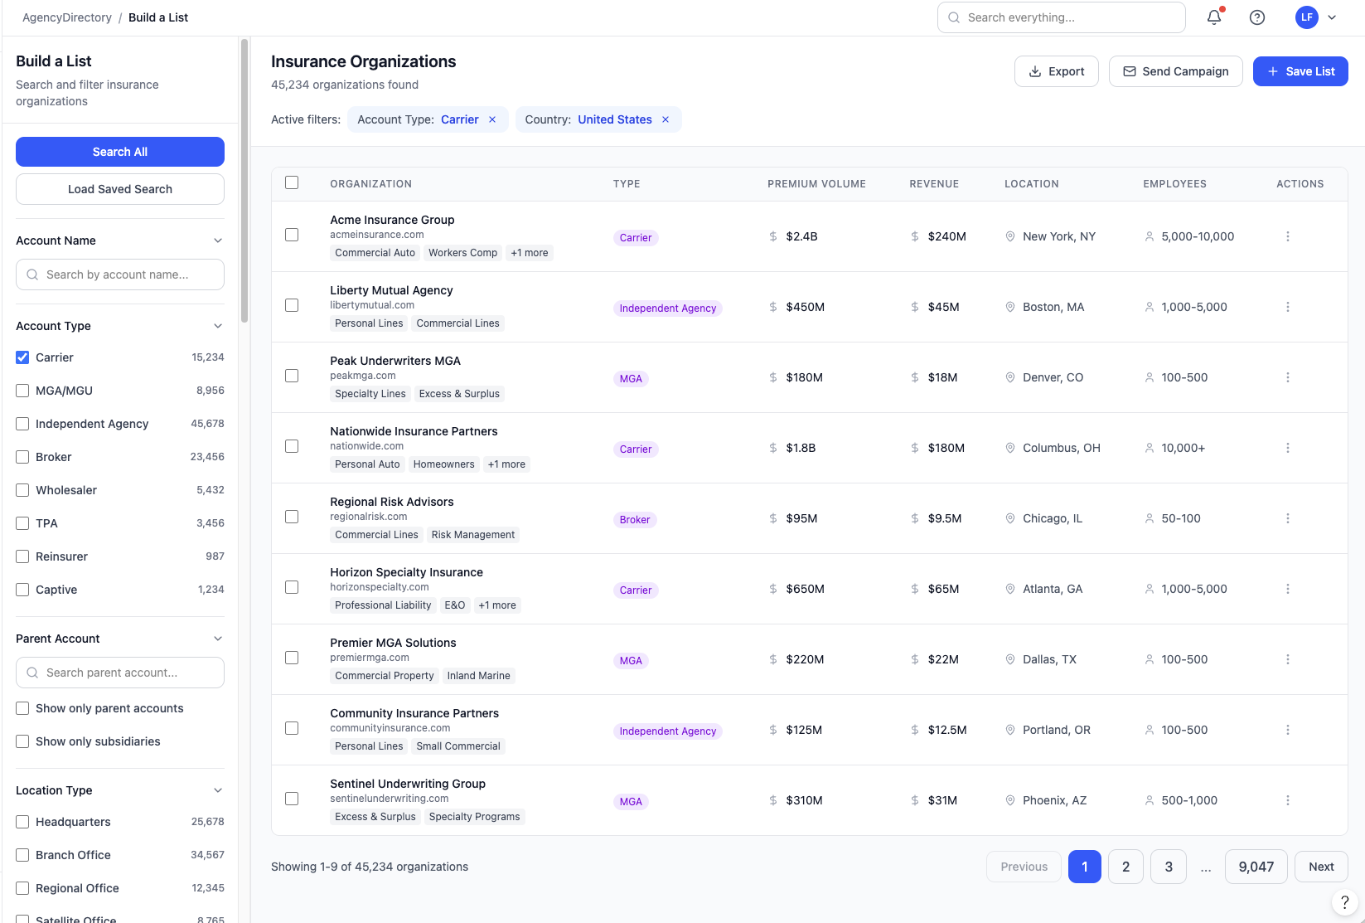Open actions menu for Peak Underwriters MGA
This screenshot has width=1365, height=923.
(1288, 377)
